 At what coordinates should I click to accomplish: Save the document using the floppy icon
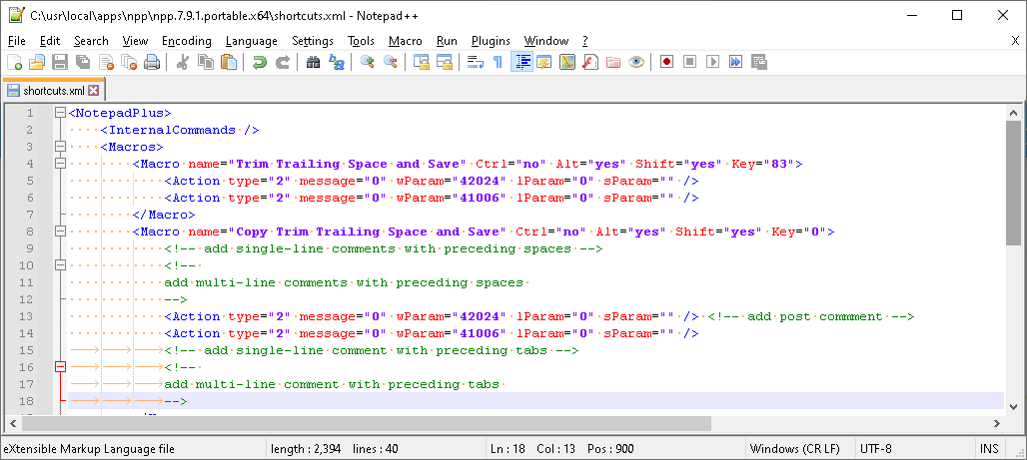click(x=60, y=62)
